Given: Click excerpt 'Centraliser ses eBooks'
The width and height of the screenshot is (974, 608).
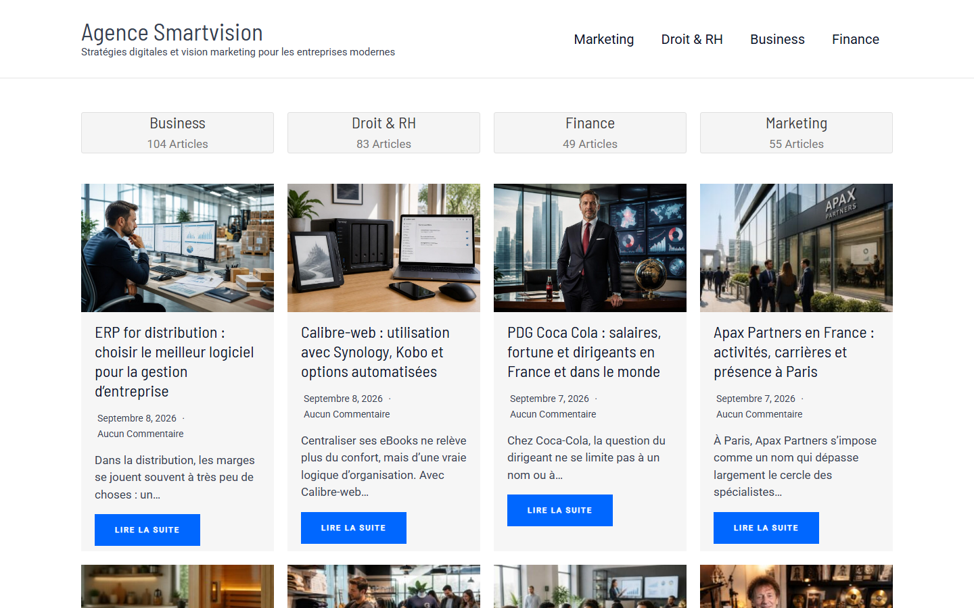Looking at the screenshot, I should [384, 466].
